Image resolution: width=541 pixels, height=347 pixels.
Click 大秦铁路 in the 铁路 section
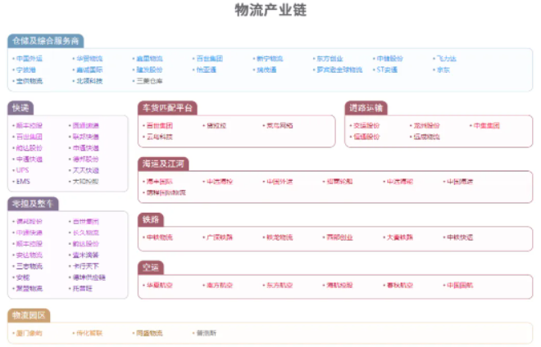coord(400,237)
